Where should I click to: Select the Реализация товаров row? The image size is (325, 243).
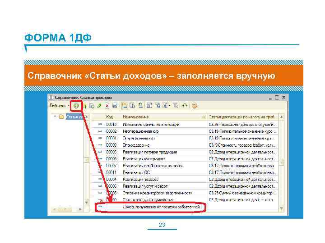point(185,180)
